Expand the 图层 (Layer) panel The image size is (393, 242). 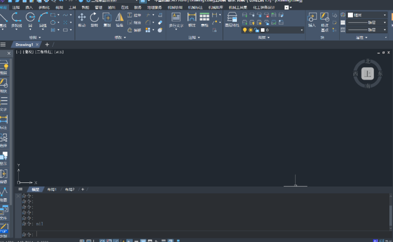point(264,37)
